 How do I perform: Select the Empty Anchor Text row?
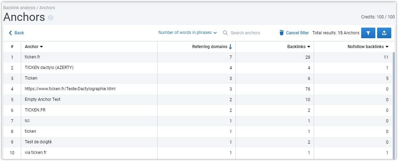tap(198, 100)
